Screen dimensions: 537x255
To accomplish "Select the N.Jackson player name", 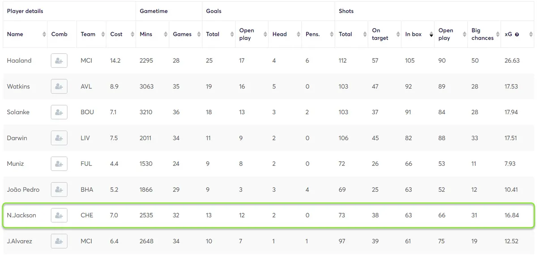I will coord(21,216).
